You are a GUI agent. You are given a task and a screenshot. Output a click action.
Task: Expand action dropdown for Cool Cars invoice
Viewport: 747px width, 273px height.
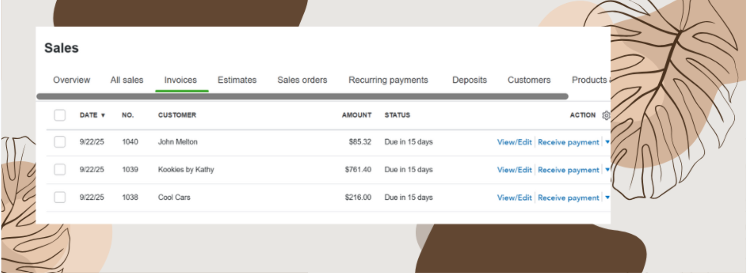pos(607,198)
